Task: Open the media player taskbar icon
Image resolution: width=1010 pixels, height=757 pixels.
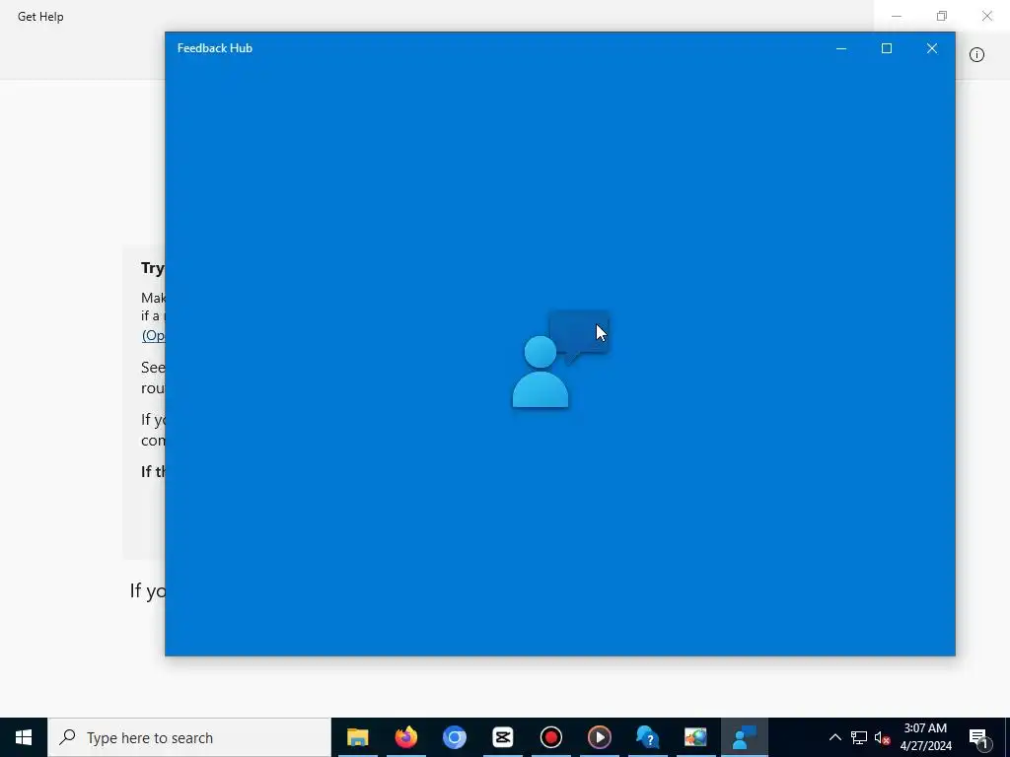Action: (x=599, y=737)
